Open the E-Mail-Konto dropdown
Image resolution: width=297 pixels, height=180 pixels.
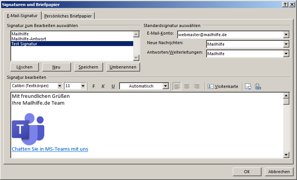point(286,35)
